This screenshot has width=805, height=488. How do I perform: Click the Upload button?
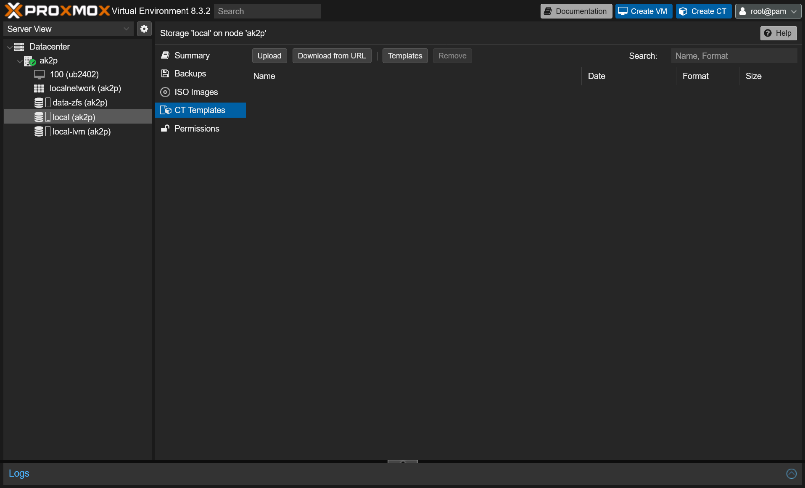(269, 55)
